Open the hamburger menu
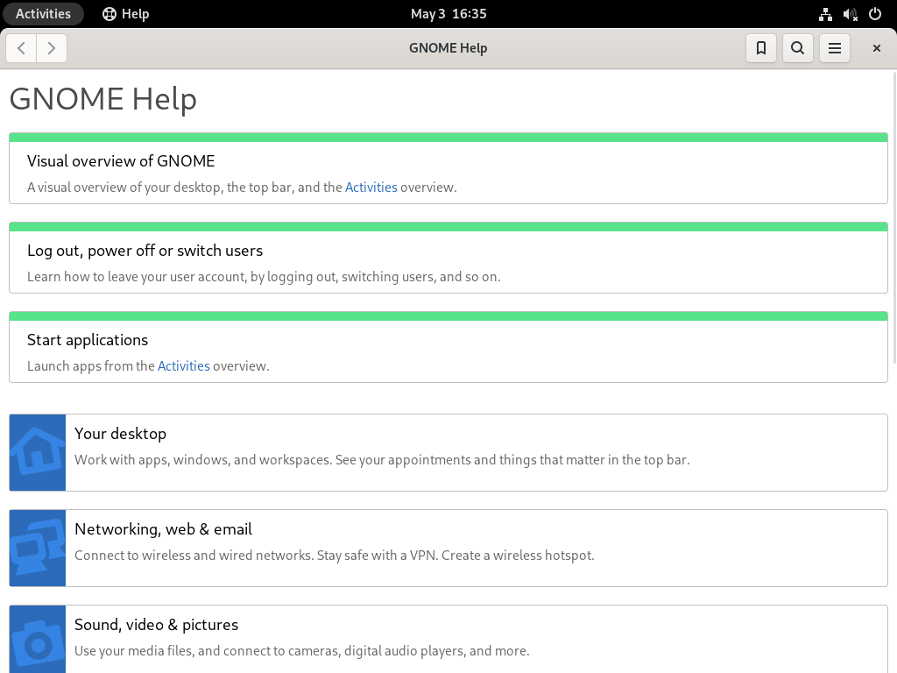897x673 pixels. click(835, 48)
